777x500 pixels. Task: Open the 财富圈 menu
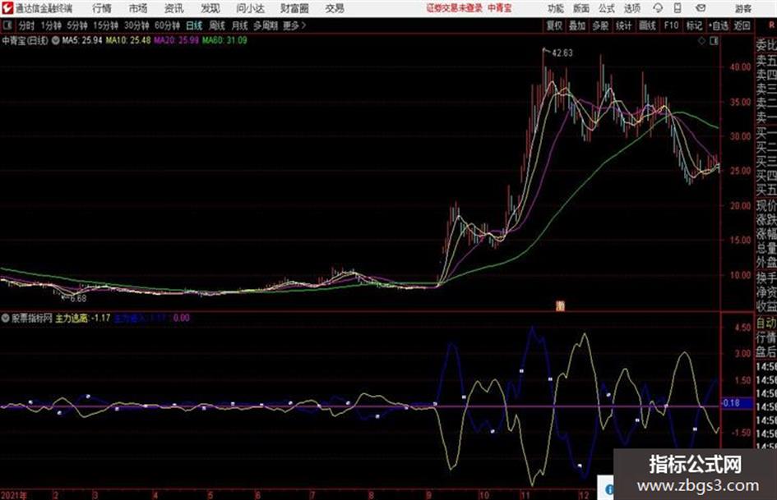tap(294, 8)
